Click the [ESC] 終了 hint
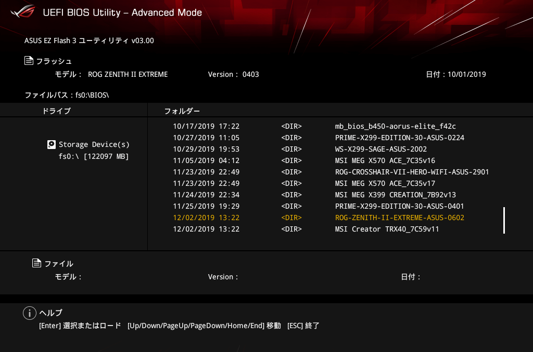Viewport: 533px width, 352px height. (303, 326)
